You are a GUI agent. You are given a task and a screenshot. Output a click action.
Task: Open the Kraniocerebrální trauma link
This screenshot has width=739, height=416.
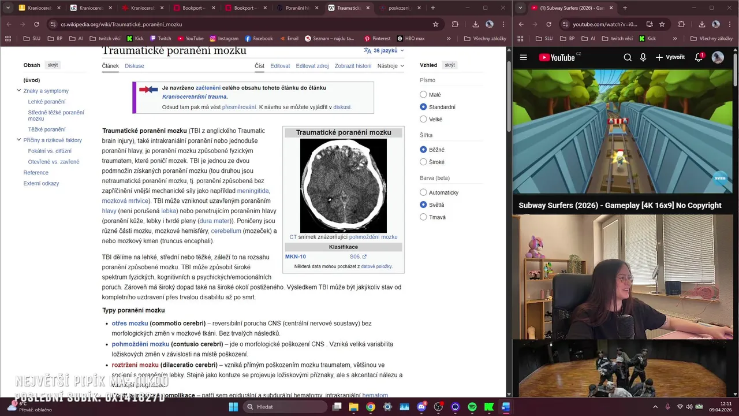point(194,97)
